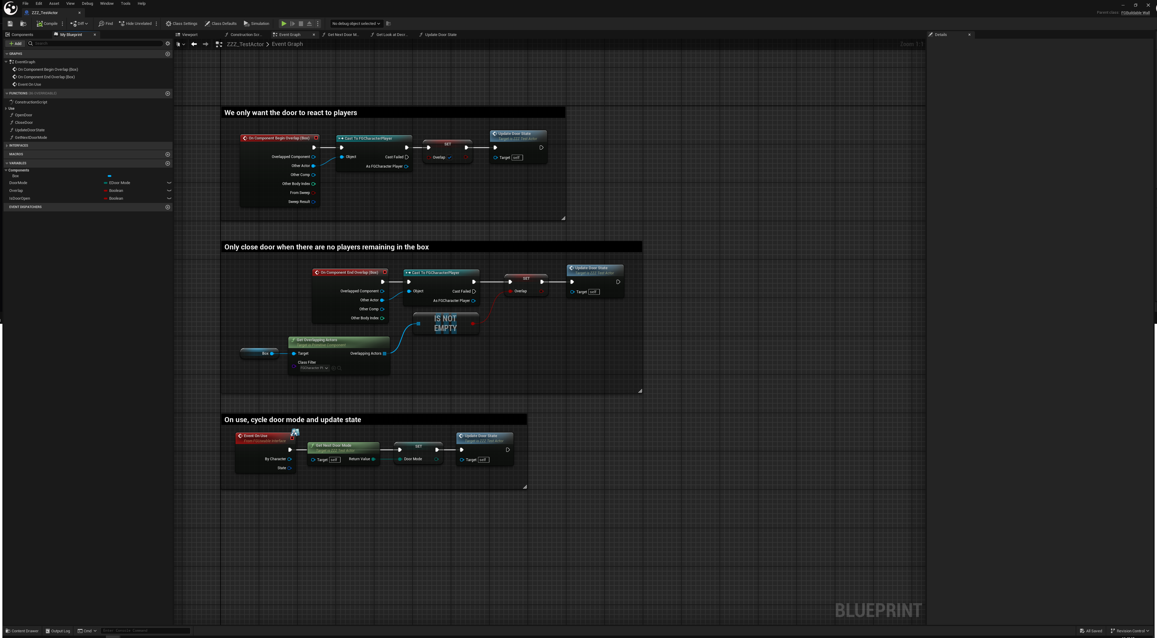Toggle Overlap checkbox in SET node

click(x=449, y=157)
